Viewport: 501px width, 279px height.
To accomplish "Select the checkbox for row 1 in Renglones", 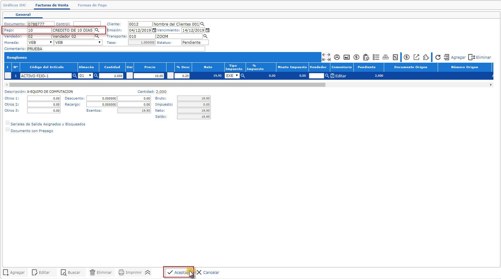I will 8,76.
